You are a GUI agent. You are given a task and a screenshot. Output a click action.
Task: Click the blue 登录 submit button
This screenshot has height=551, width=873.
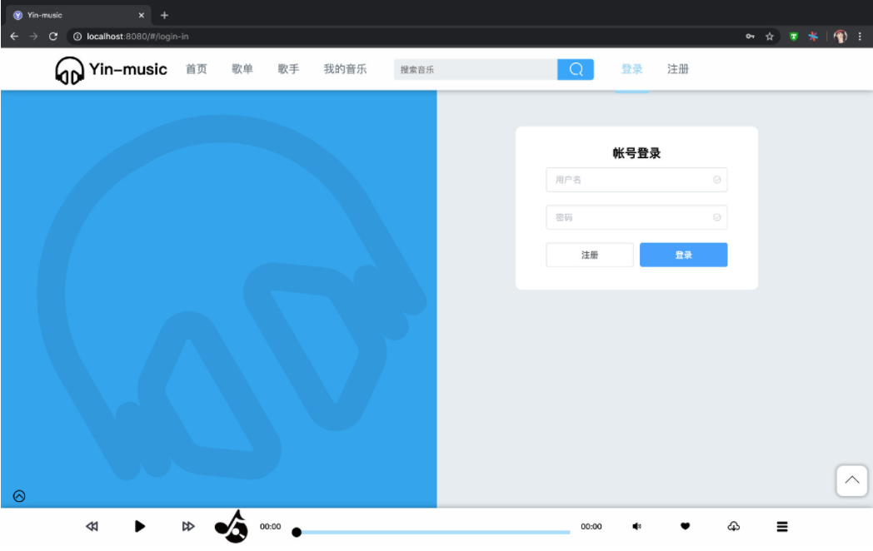coord(684,255)
